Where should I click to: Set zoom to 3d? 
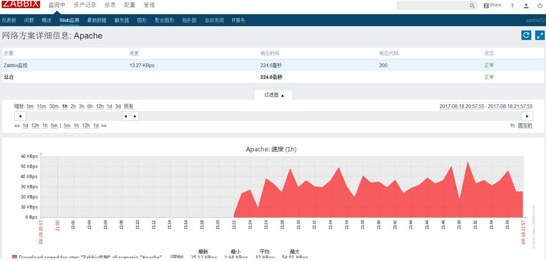pos(118,107)
